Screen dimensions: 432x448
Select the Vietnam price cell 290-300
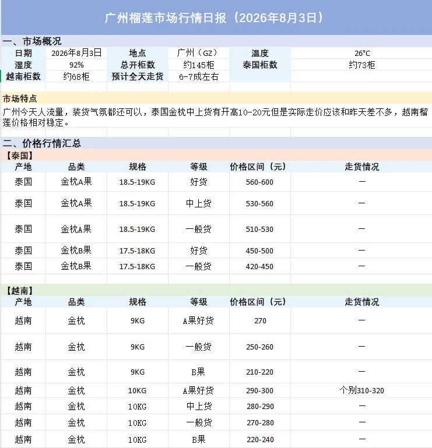tap(259, 390)
